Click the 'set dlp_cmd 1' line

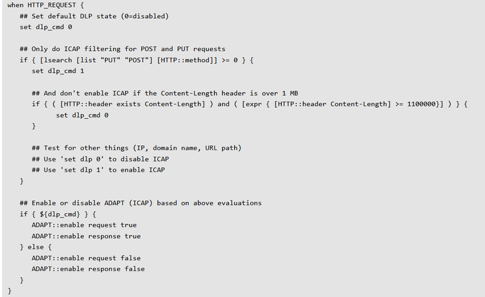[x=58, y=71]
